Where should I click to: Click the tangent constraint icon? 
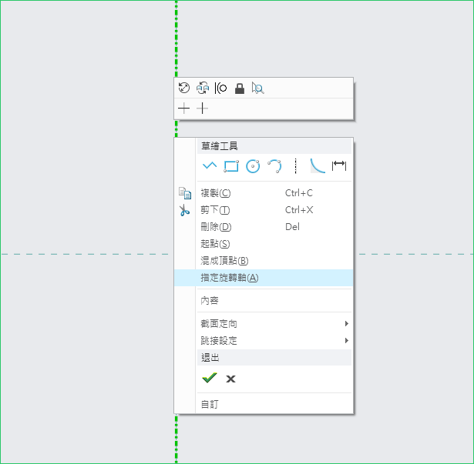click(x=221, y=88)
